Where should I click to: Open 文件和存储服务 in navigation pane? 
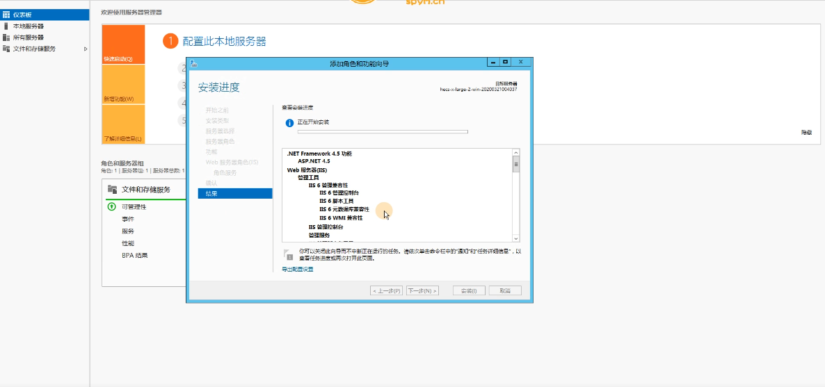(45, 49)
